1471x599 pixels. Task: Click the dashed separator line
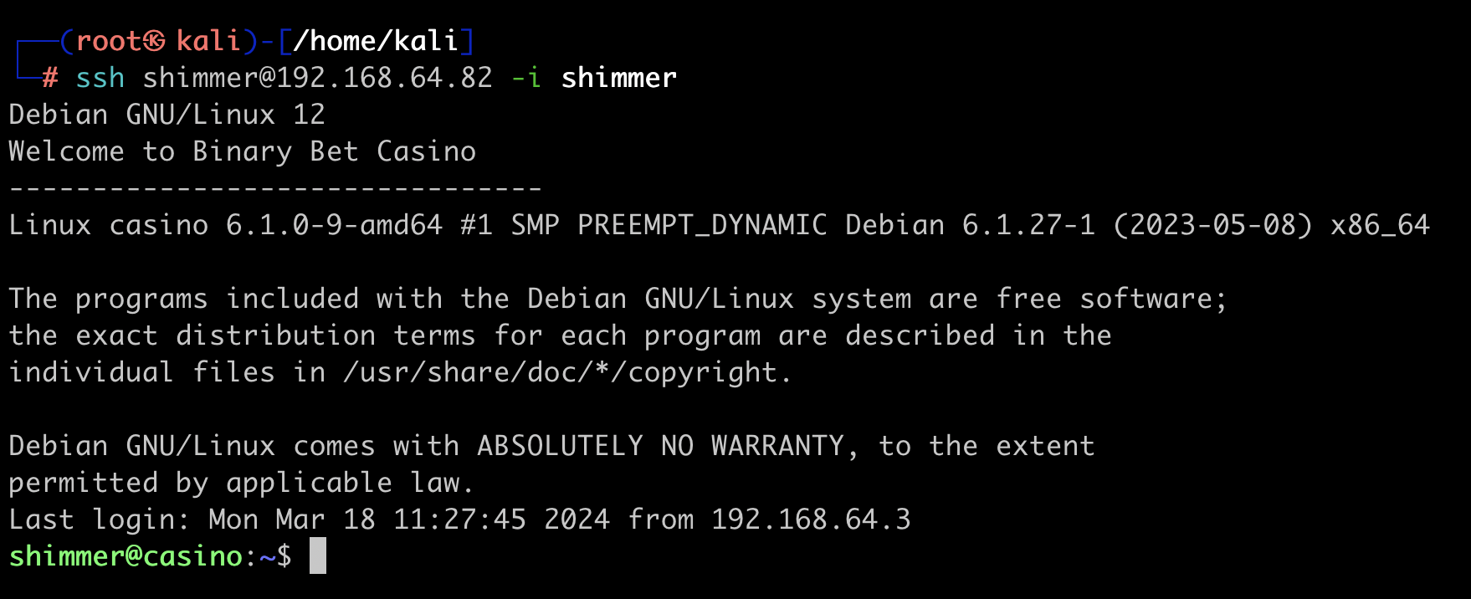point(275,188)
